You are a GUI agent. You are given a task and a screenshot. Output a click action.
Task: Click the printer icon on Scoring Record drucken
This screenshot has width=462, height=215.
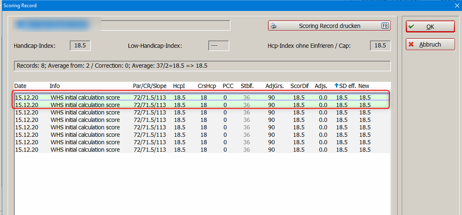click(x=274, y=26)
